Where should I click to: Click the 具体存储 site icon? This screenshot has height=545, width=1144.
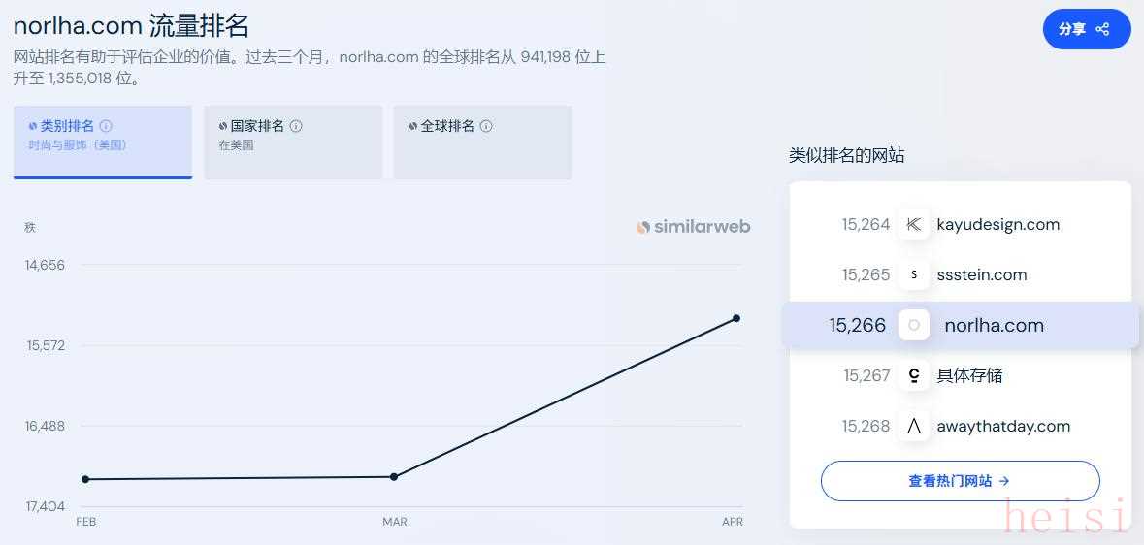[x=913, y=375]
